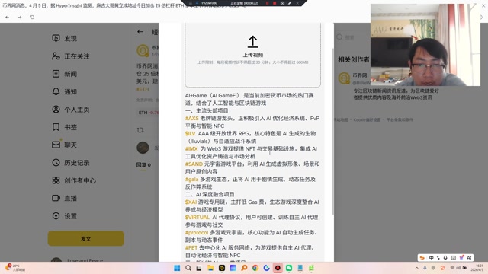The width and height of the screenshot is (488, 274).
Task: Click the browser forward arrow
Action: [x=20, y=17]
